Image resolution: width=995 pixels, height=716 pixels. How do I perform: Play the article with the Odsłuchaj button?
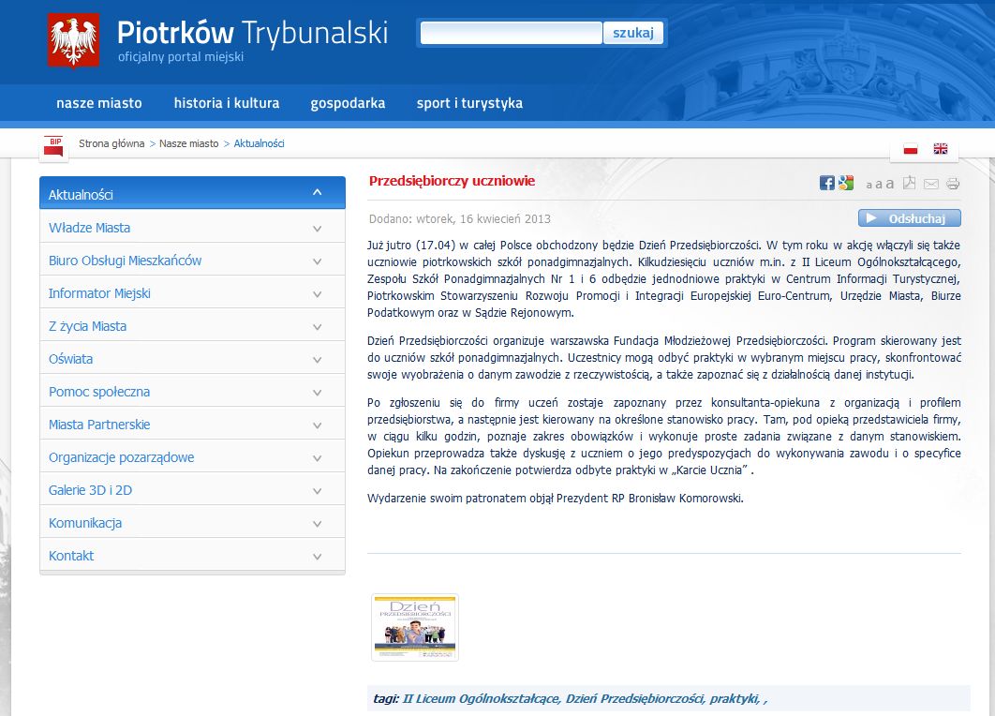click(x=910, y=218)
